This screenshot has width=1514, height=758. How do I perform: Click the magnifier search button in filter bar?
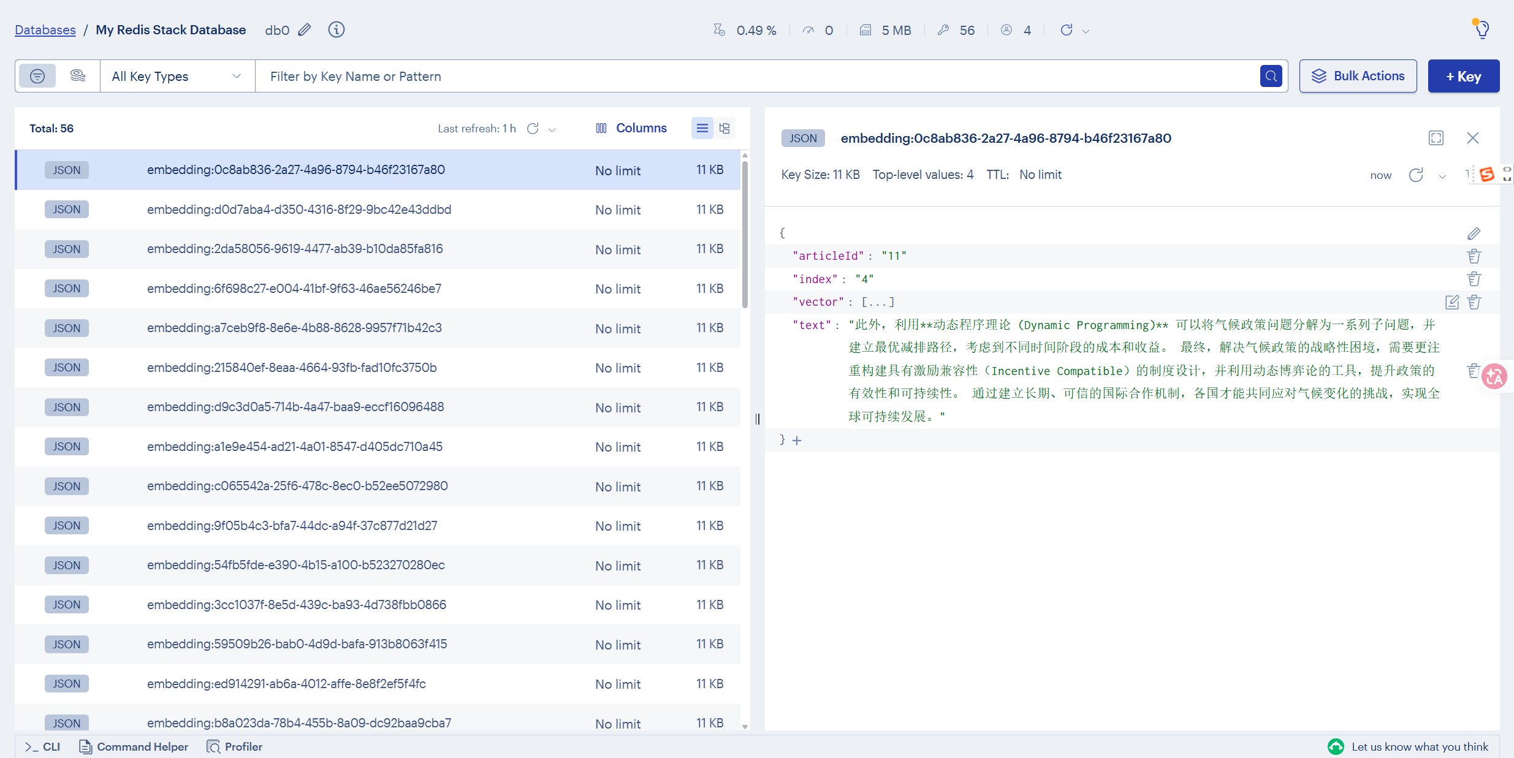pyautogui.click(x=1271, y=76)
